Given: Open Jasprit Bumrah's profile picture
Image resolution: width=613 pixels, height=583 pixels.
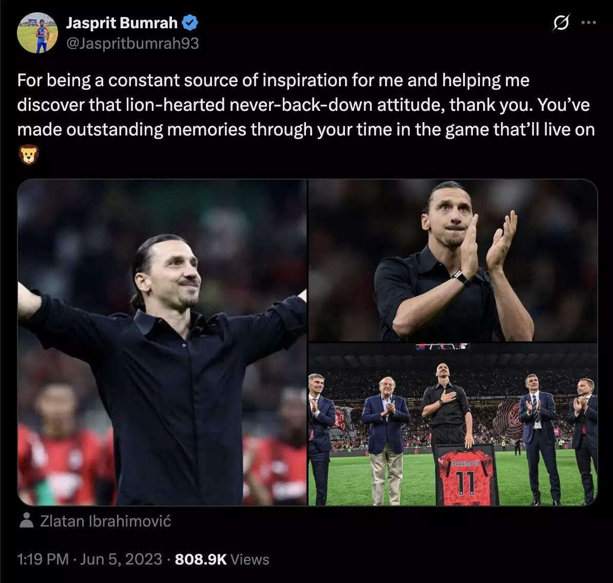Looking at the screenshot, I should point(37,33).
